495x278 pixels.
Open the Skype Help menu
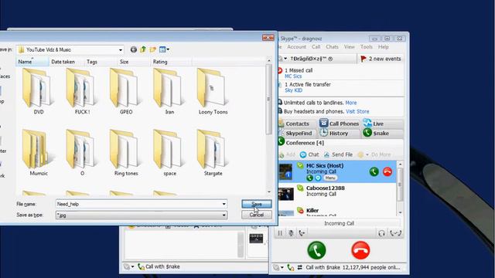pos(384,46)
